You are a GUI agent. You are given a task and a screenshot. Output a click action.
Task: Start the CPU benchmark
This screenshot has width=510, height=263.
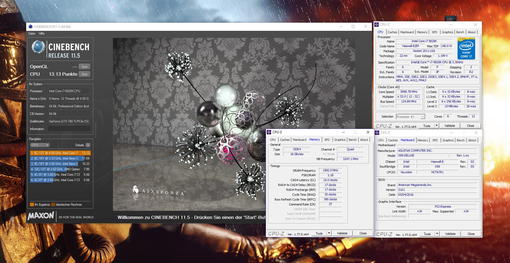click(84, 74)
